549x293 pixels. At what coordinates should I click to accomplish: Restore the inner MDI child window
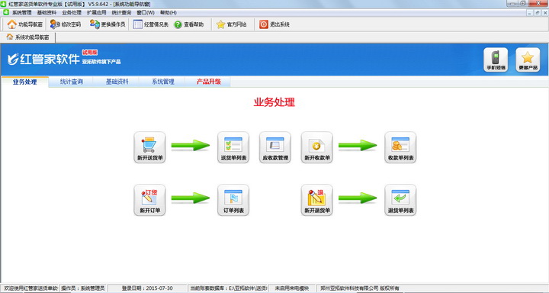[x=538, y=13]
